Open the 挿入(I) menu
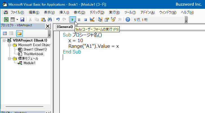 click(x=64, y=12)
